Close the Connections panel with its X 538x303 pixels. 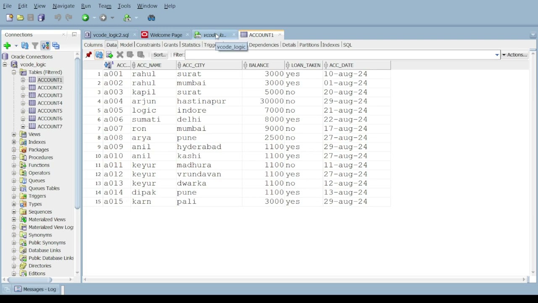click(x=63, y=35)
